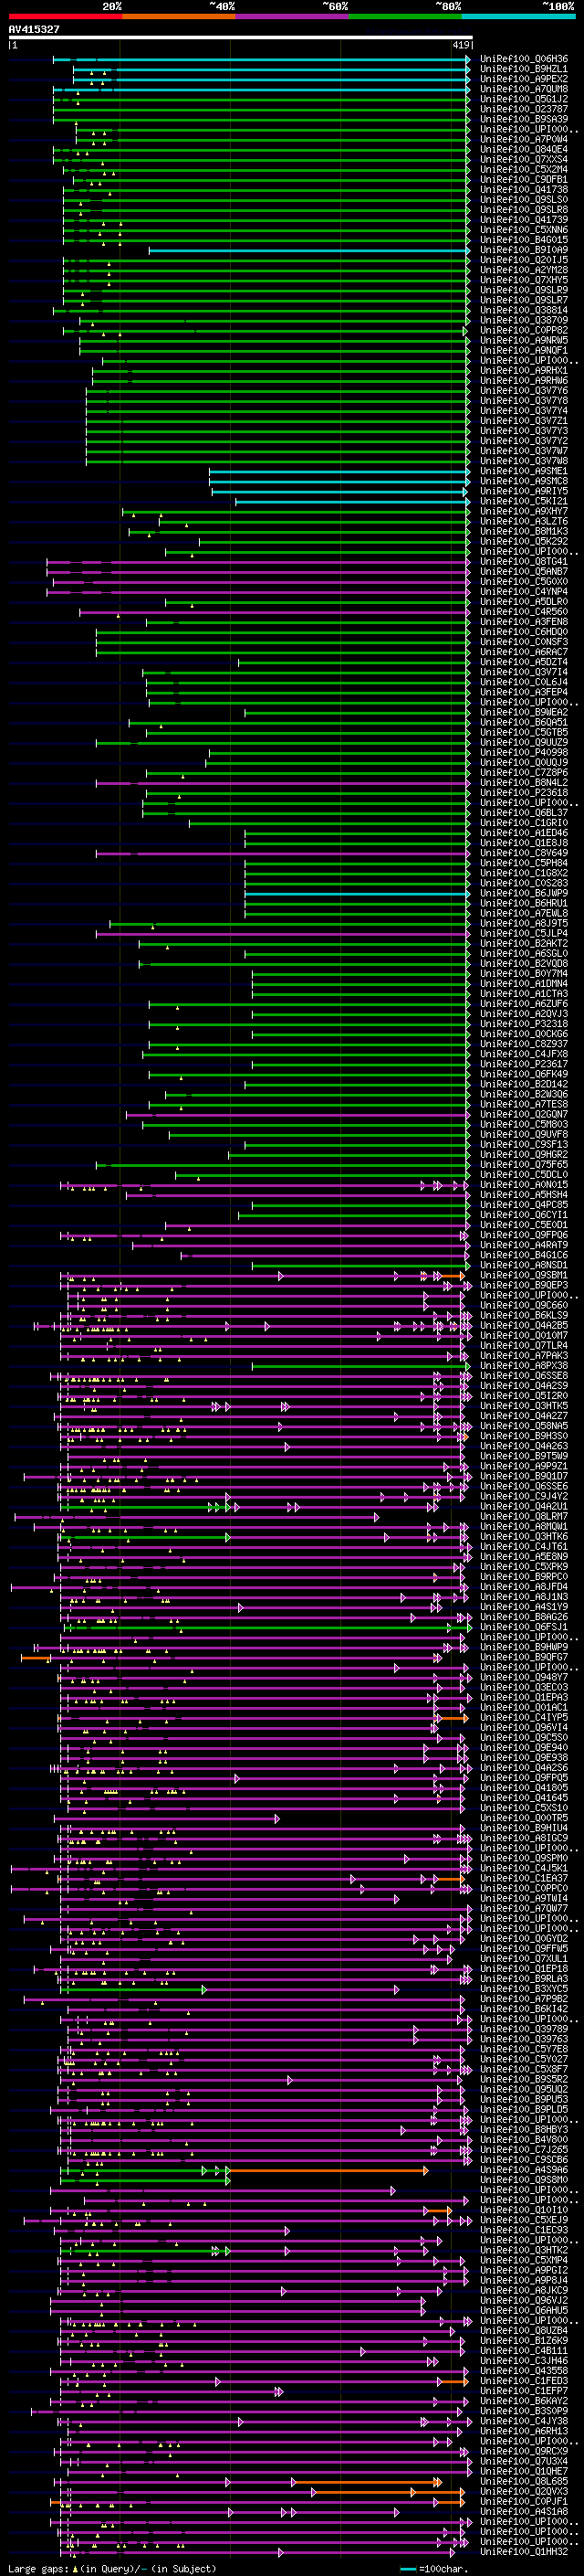
Task: Open hit UniRef100_Q4A2B5
Action: tap(524, 1325)
